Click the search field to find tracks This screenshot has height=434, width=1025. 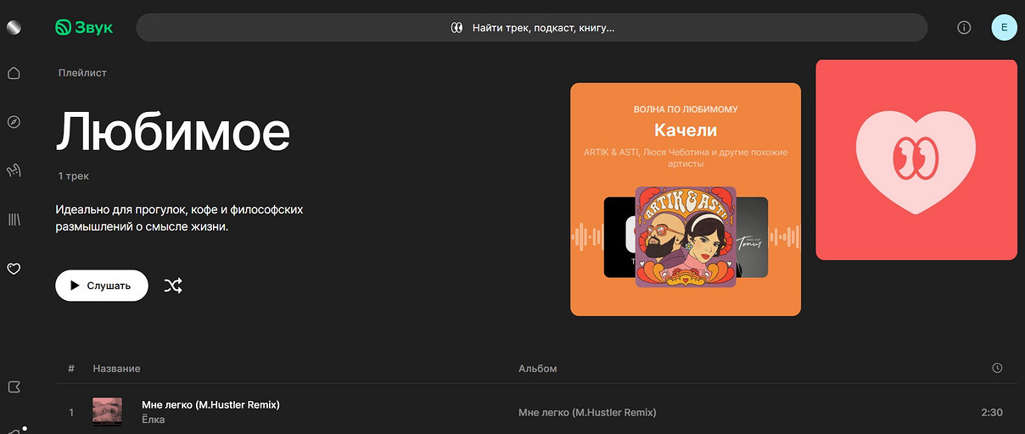531,27
